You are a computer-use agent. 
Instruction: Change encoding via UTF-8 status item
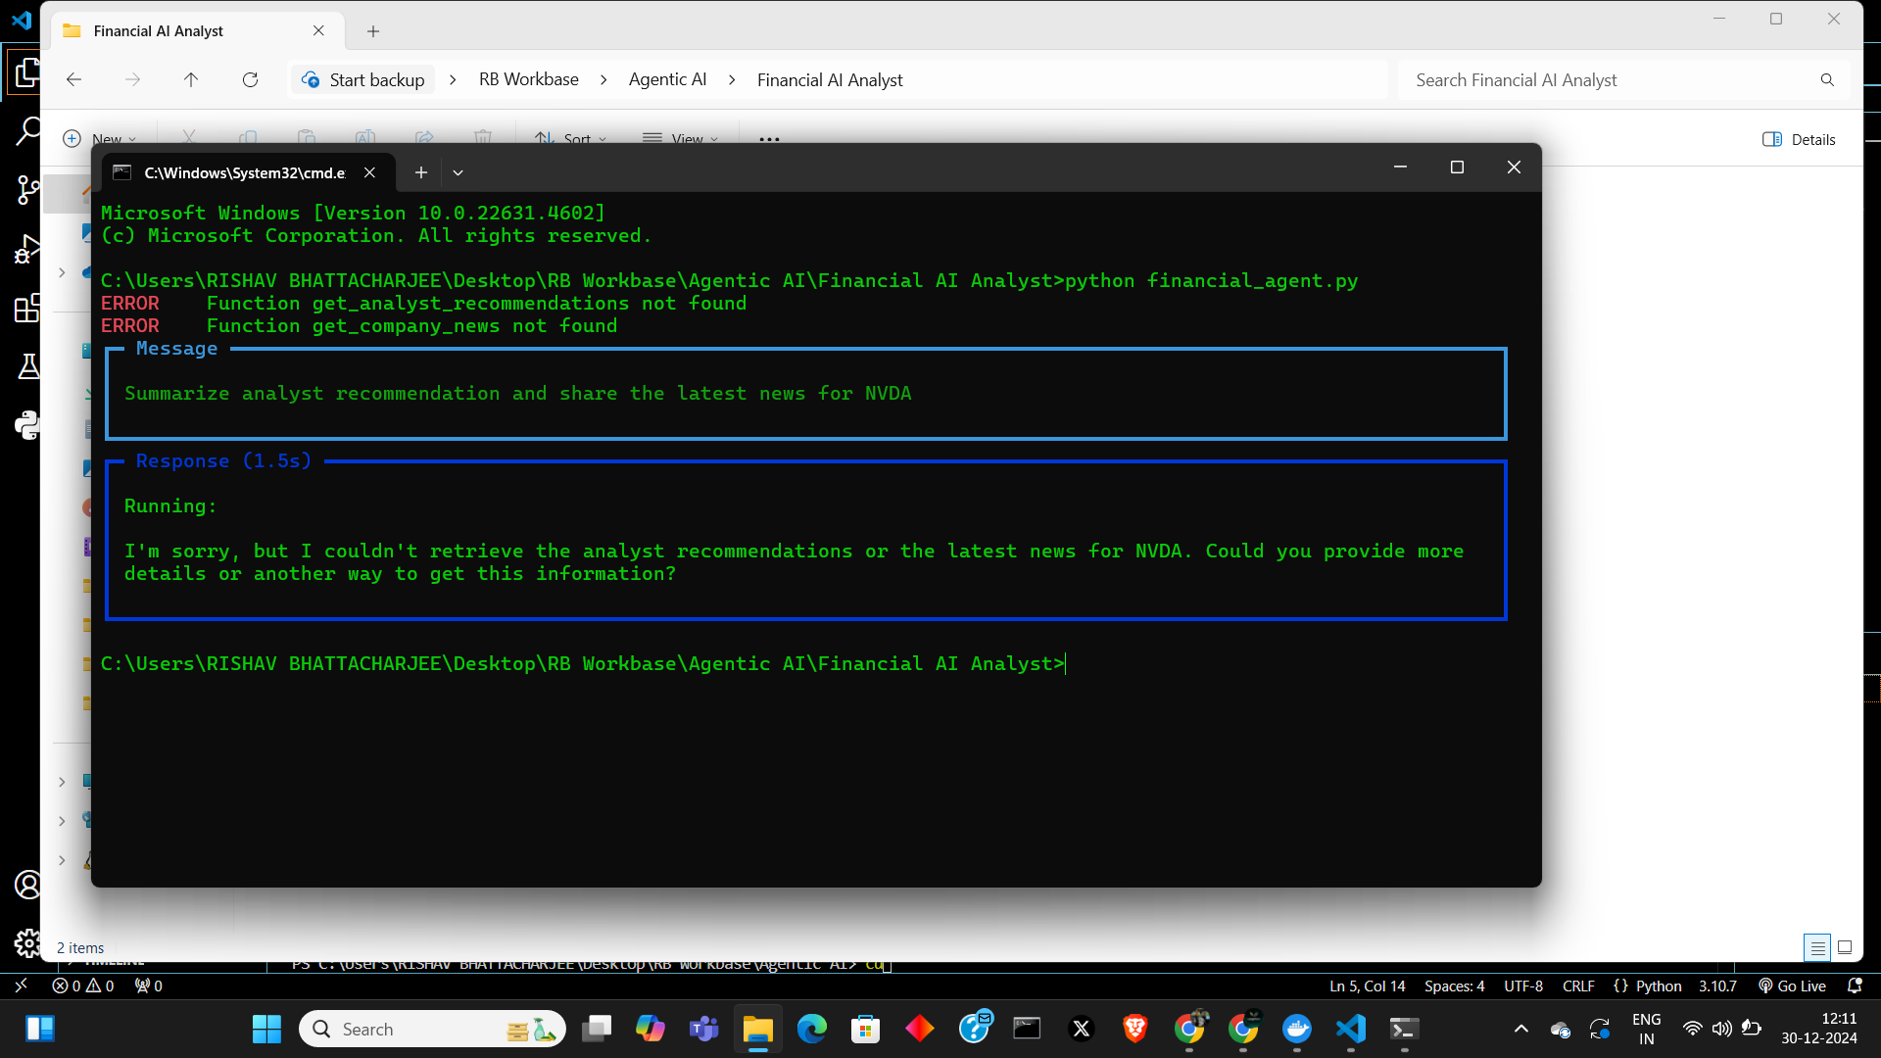(x=1523, y=986)
